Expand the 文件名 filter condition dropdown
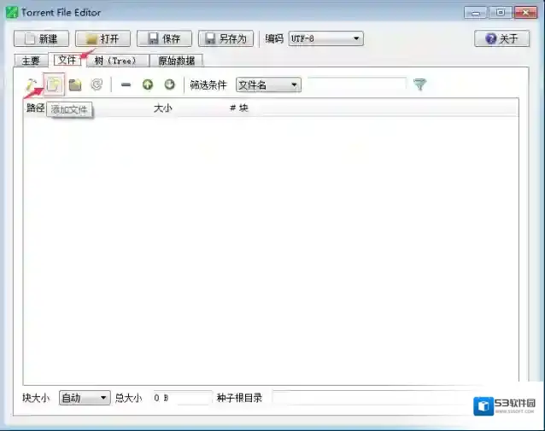Image resolution: width=545 pixels, height=431 pixels. pyautogui.click(x=268, y=84)
